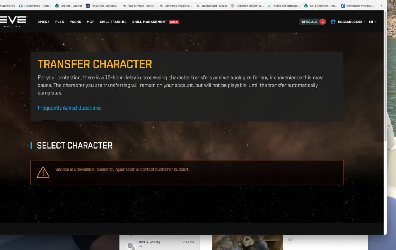Click the red specials notification badge
The image size is (396, 250).
coord(323,22)
